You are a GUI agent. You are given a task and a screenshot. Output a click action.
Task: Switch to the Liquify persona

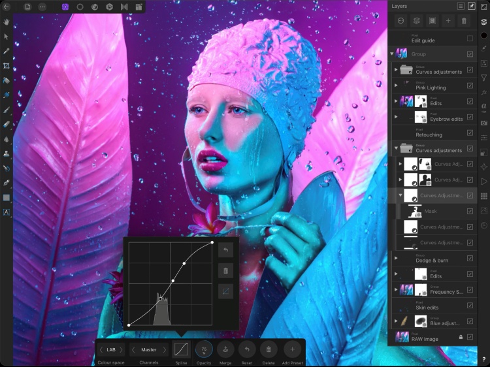pyautogui.click(x=95, y=7)
